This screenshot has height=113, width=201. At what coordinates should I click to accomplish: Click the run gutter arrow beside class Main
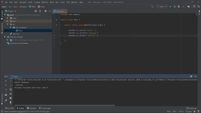point(57,20)
